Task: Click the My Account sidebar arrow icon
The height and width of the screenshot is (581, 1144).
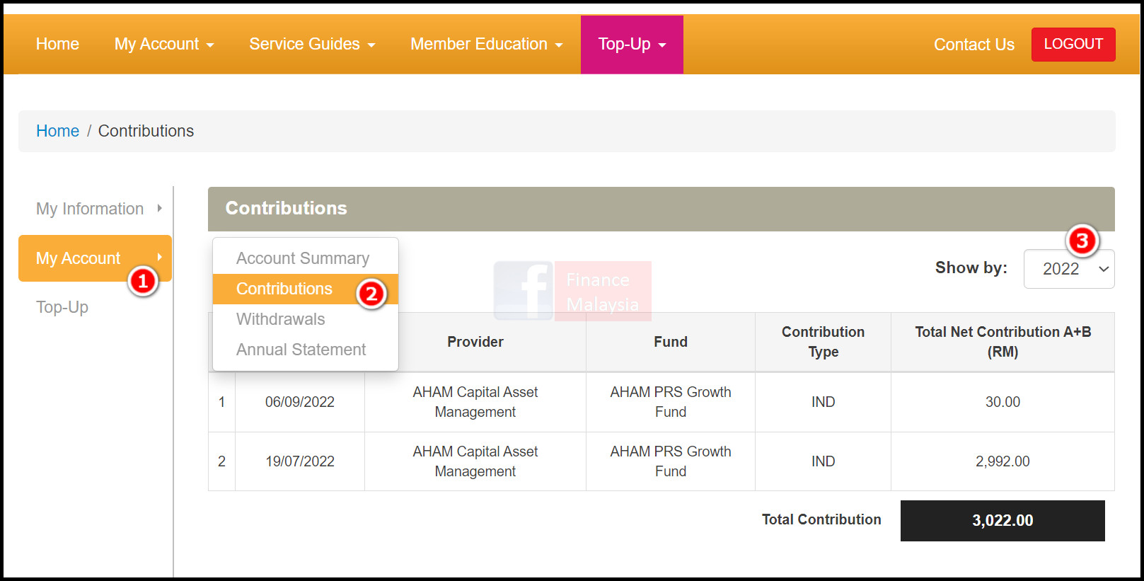Action: click(x=160, y=257)
